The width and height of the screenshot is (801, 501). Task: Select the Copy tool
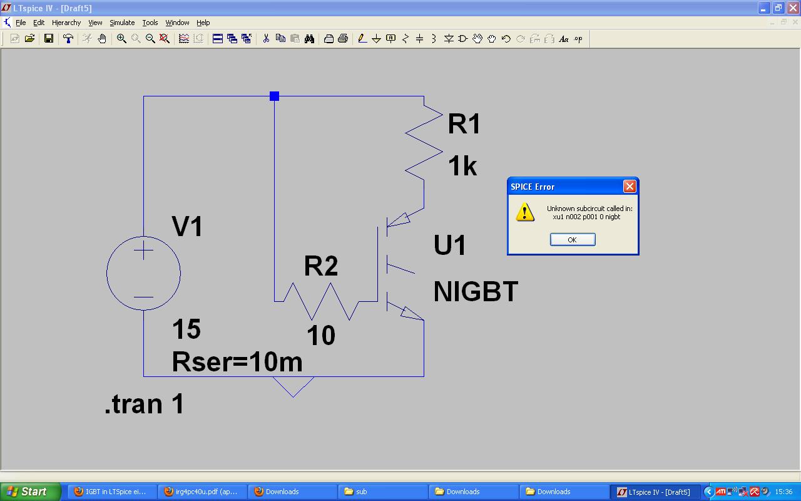(280, 39)
